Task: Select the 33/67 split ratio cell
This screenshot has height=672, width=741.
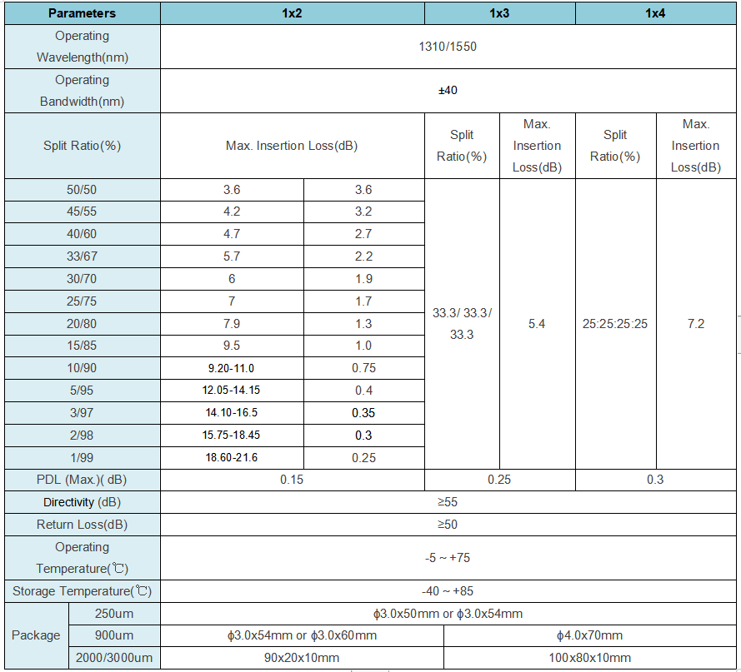Action: click(82, 256)
